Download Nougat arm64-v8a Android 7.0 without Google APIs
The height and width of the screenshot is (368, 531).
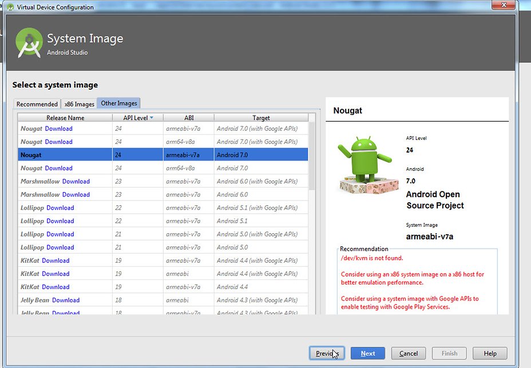tap(58, 168)
